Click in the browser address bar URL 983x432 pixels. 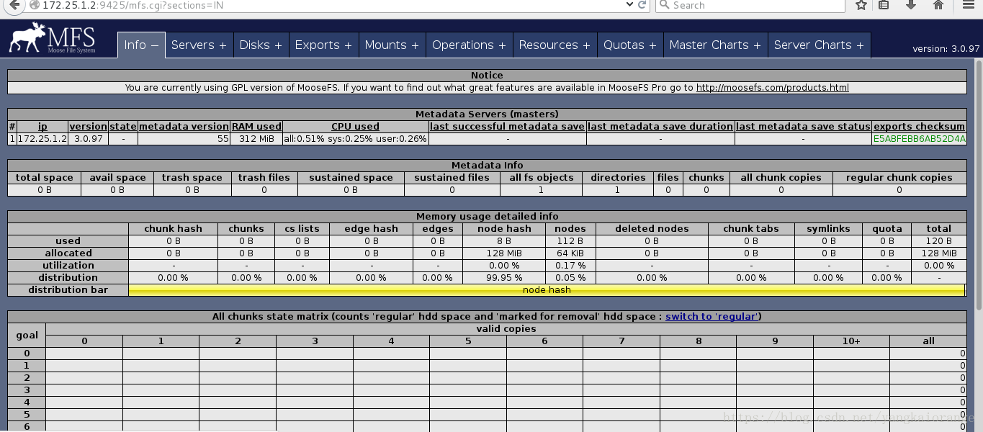[x=324, y=5]
